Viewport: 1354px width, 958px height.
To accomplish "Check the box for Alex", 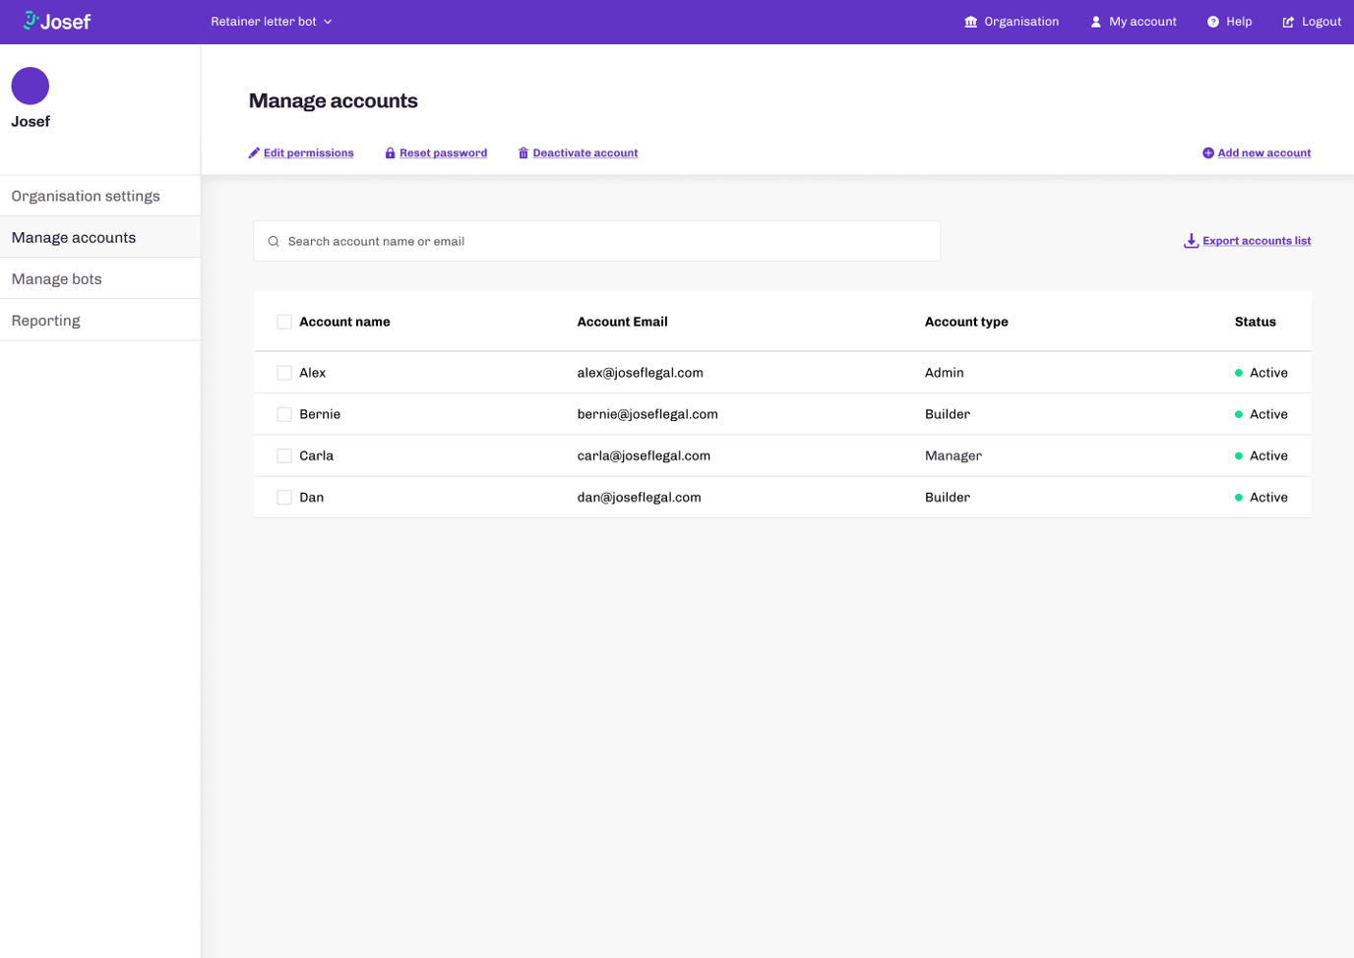I will (x=284, y=373).
